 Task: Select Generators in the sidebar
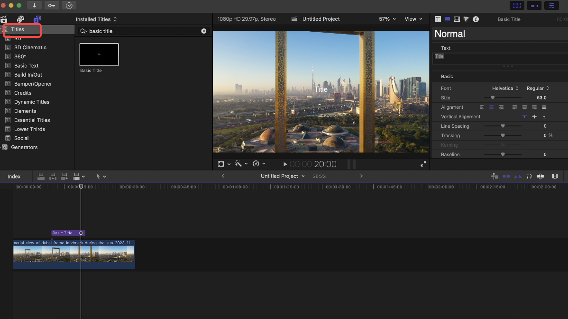(x=24, y=147)
